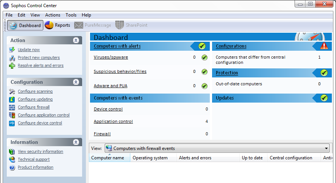The height and width of the screenshot is (183, 336).
Task: Click the Configure application control icon
Action: (12, 115)
